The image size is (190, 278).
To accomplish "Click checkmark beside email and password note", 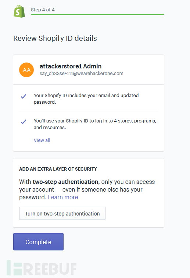I will [24, 96].
